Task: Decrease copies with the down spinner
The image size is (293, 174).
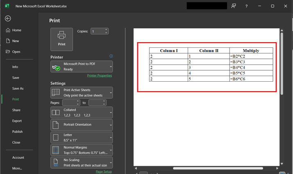Action: coord(106,33)
